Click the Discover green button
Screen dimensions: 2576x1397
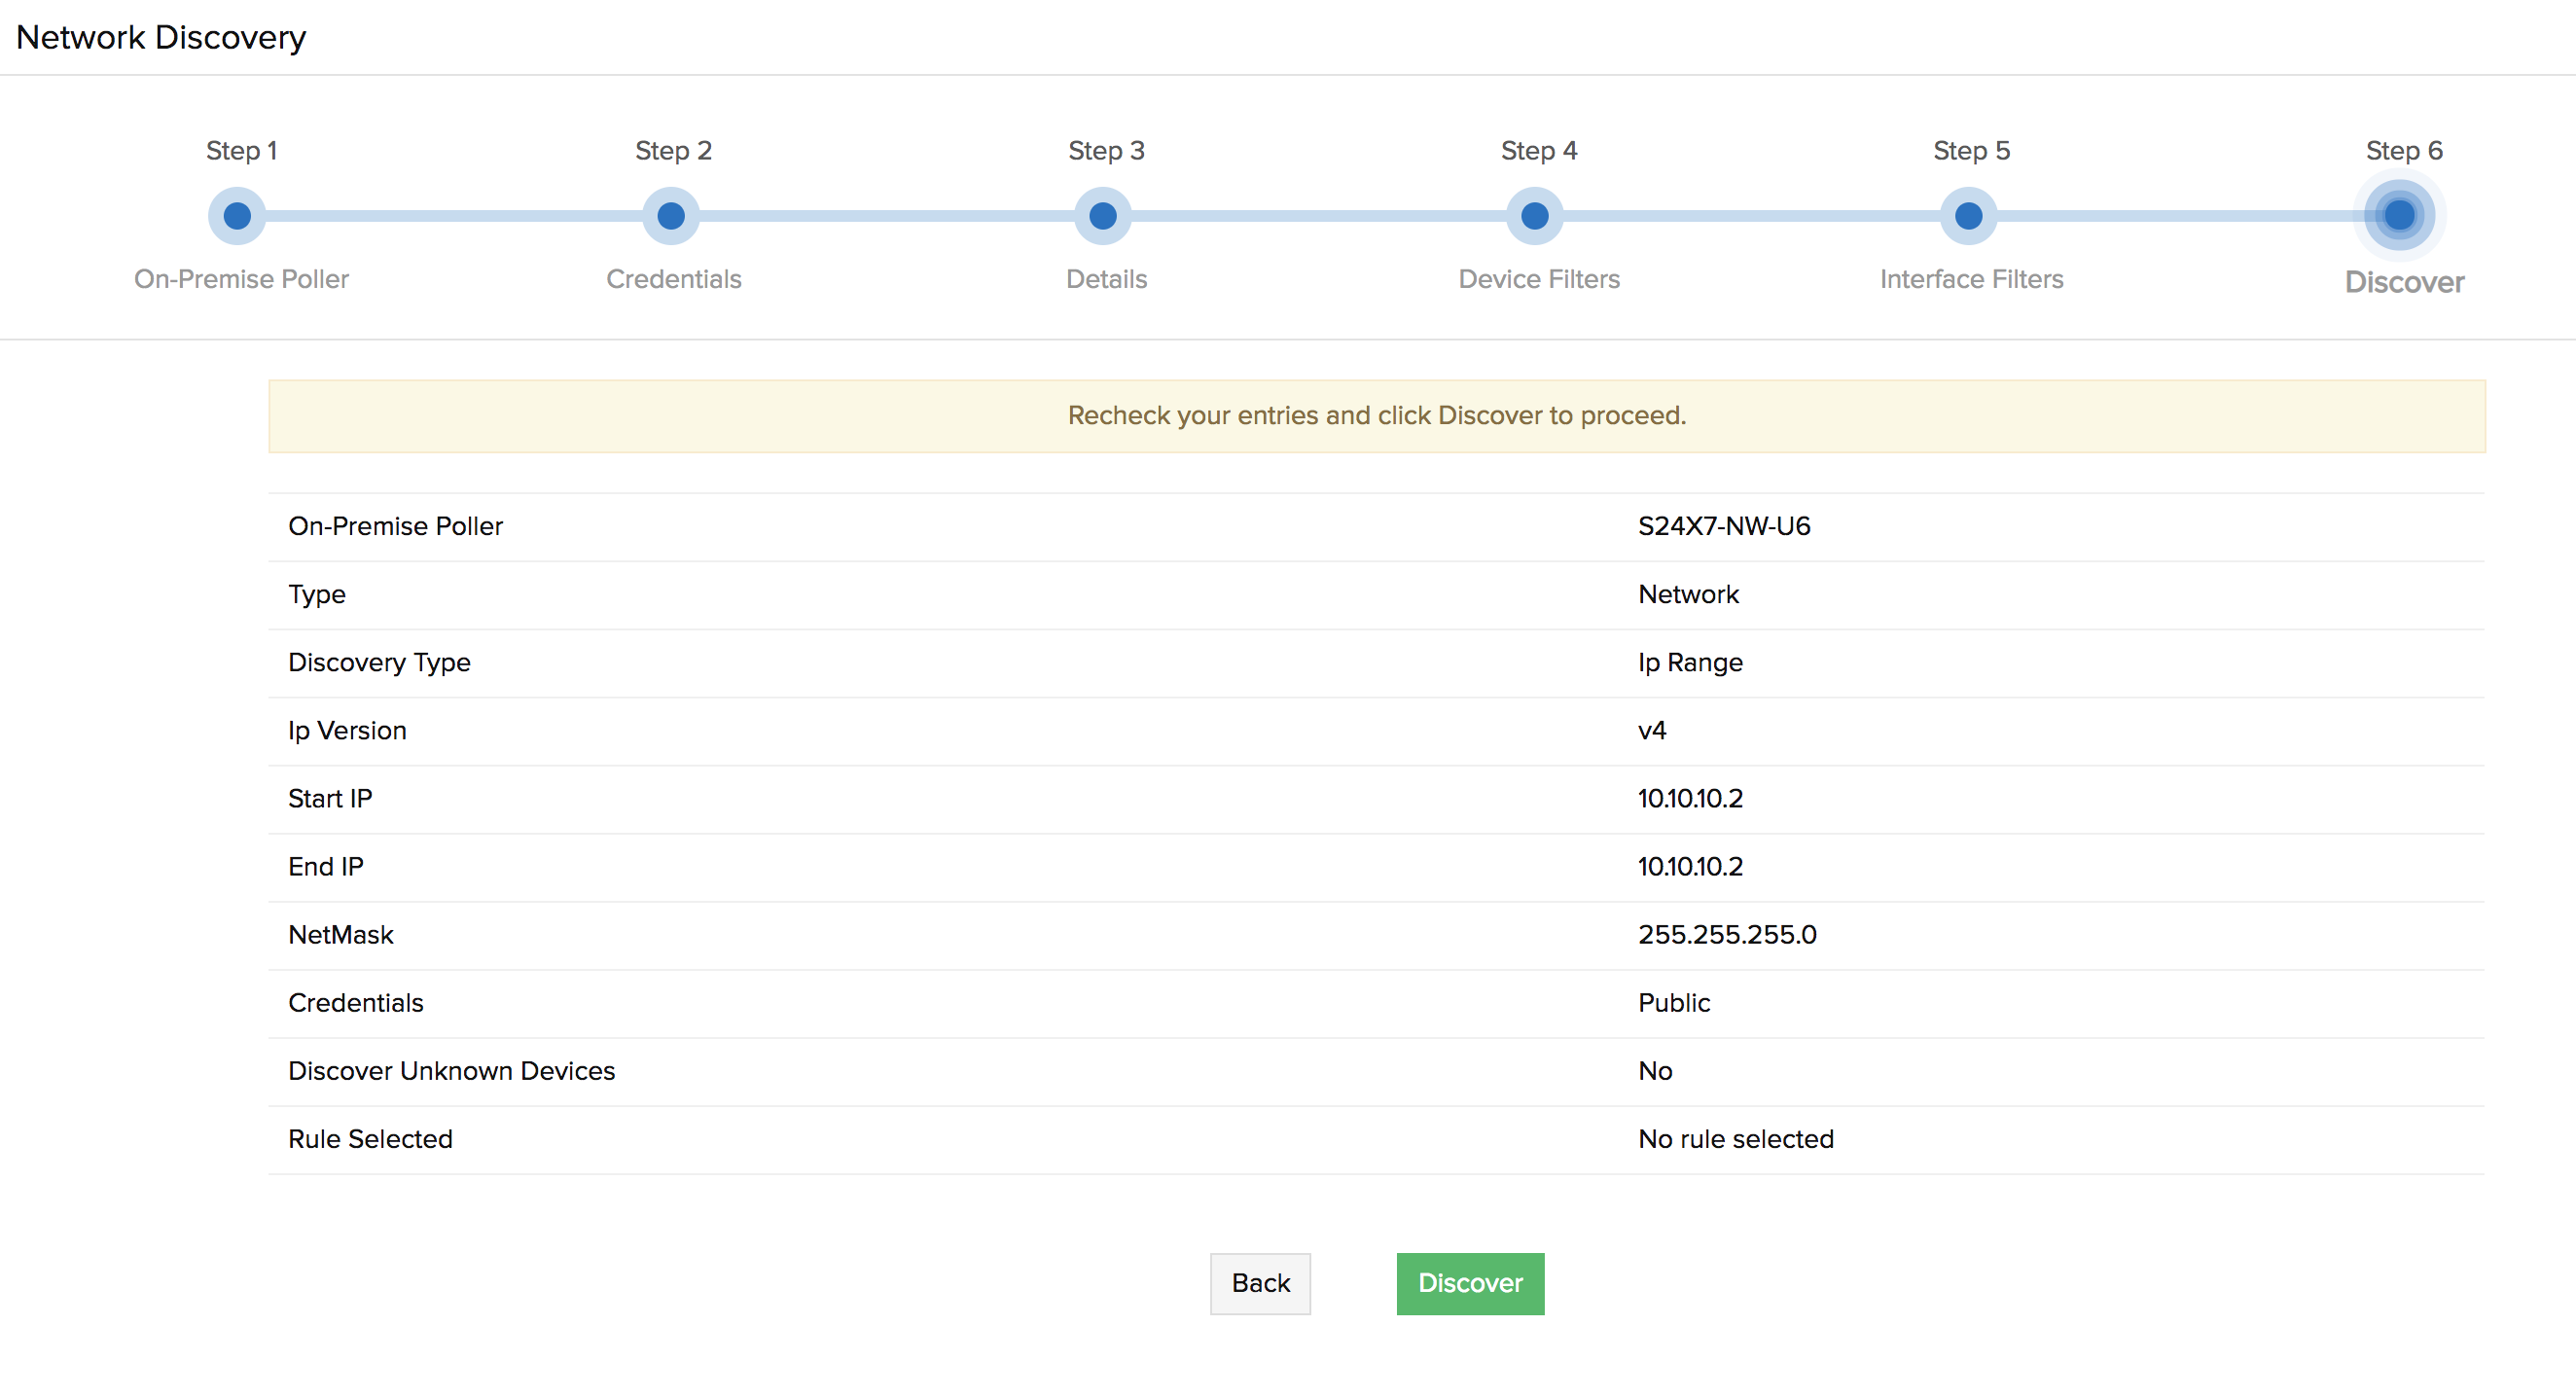(1469, 1283)
